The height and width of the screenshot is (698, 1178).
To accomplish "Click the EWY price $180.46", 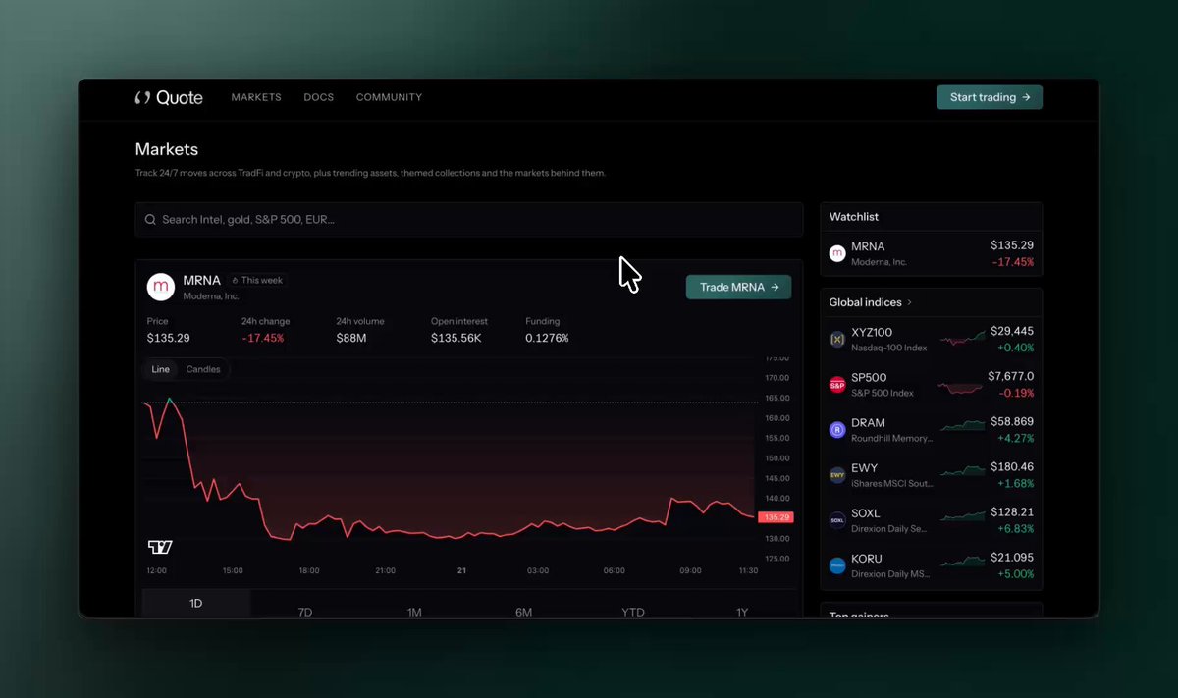I will [x=1011, y=467].
